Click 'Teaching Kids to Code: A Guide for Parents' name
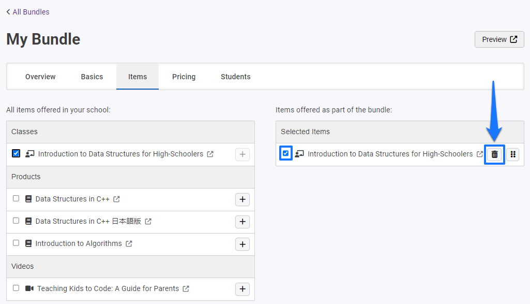Screen dimensions: 530x304 [108, 289]
